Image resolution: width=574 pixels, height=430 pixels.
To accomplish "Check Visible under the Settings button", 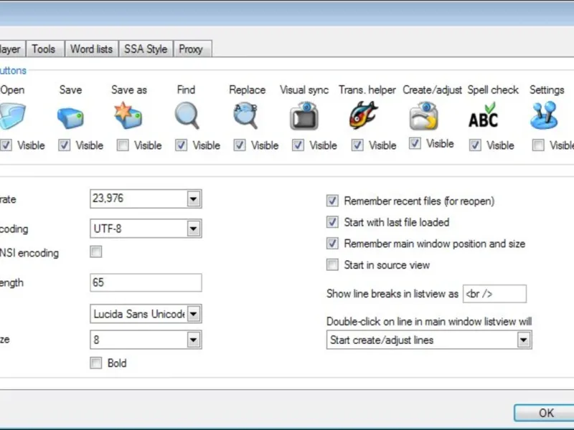I will (538, 145).
